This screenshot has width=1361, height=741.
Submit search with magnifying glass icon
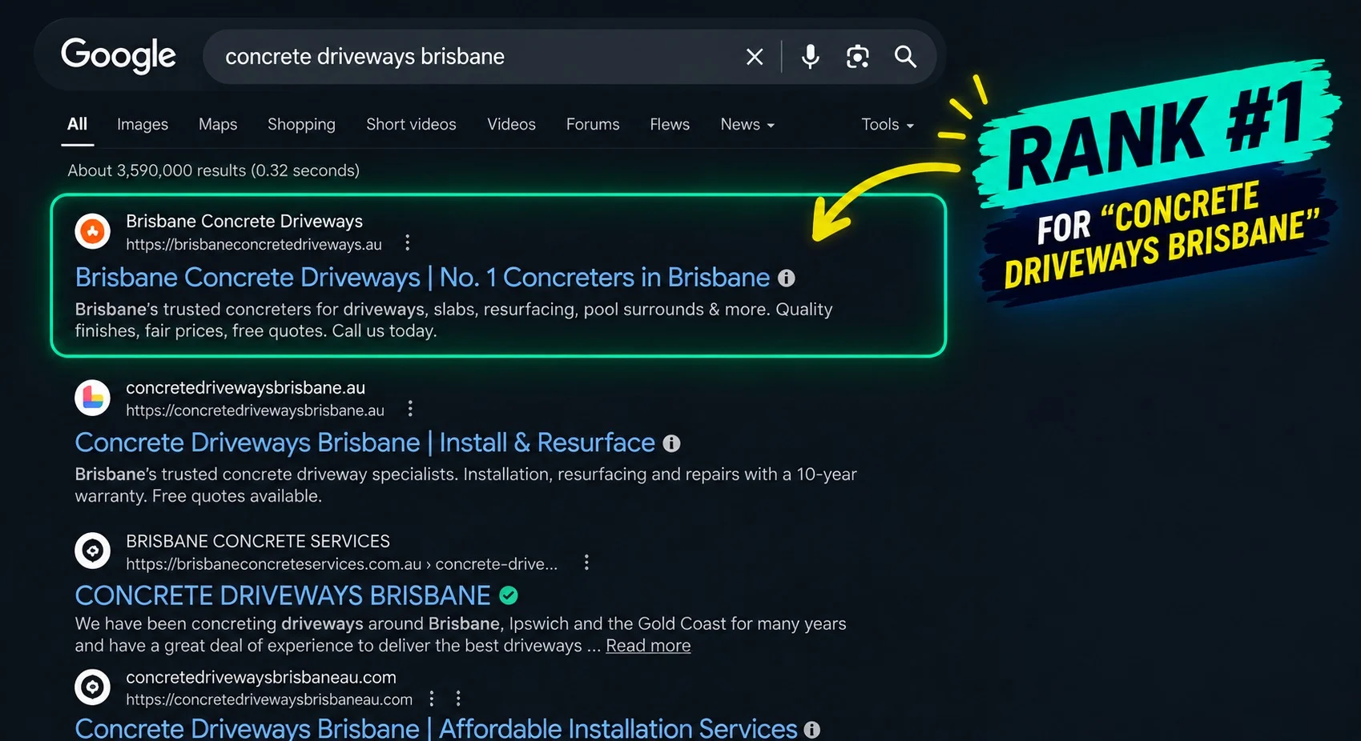(x=905, y=57)
